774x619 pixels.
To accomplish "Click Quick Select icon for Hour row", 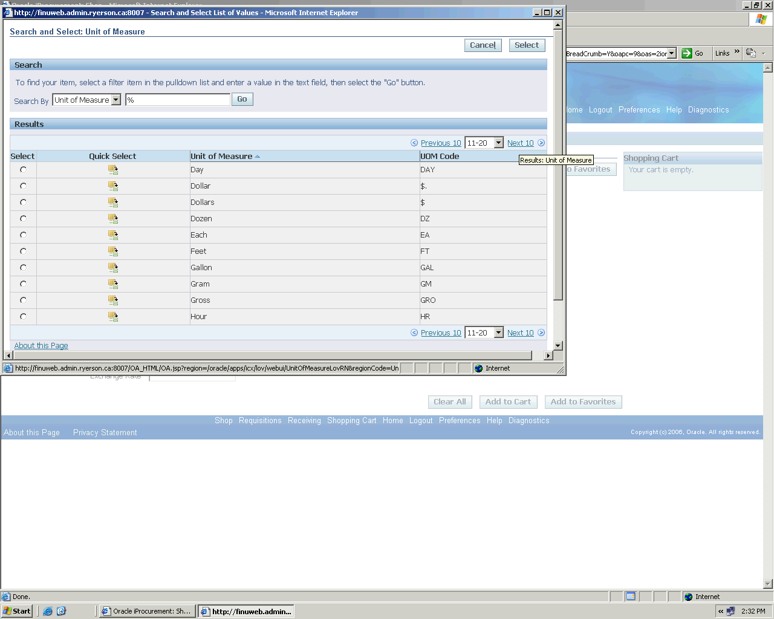I will click(113, 317).
